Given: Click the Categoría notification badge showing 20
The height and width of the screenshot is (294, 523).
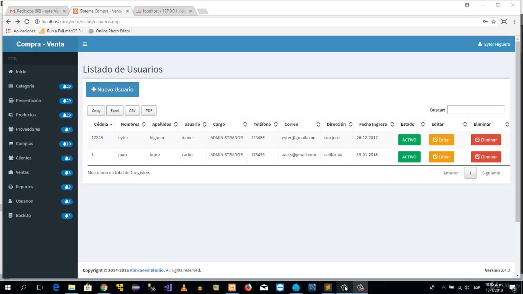Looking at the screenshot, I should click(67, 87).
